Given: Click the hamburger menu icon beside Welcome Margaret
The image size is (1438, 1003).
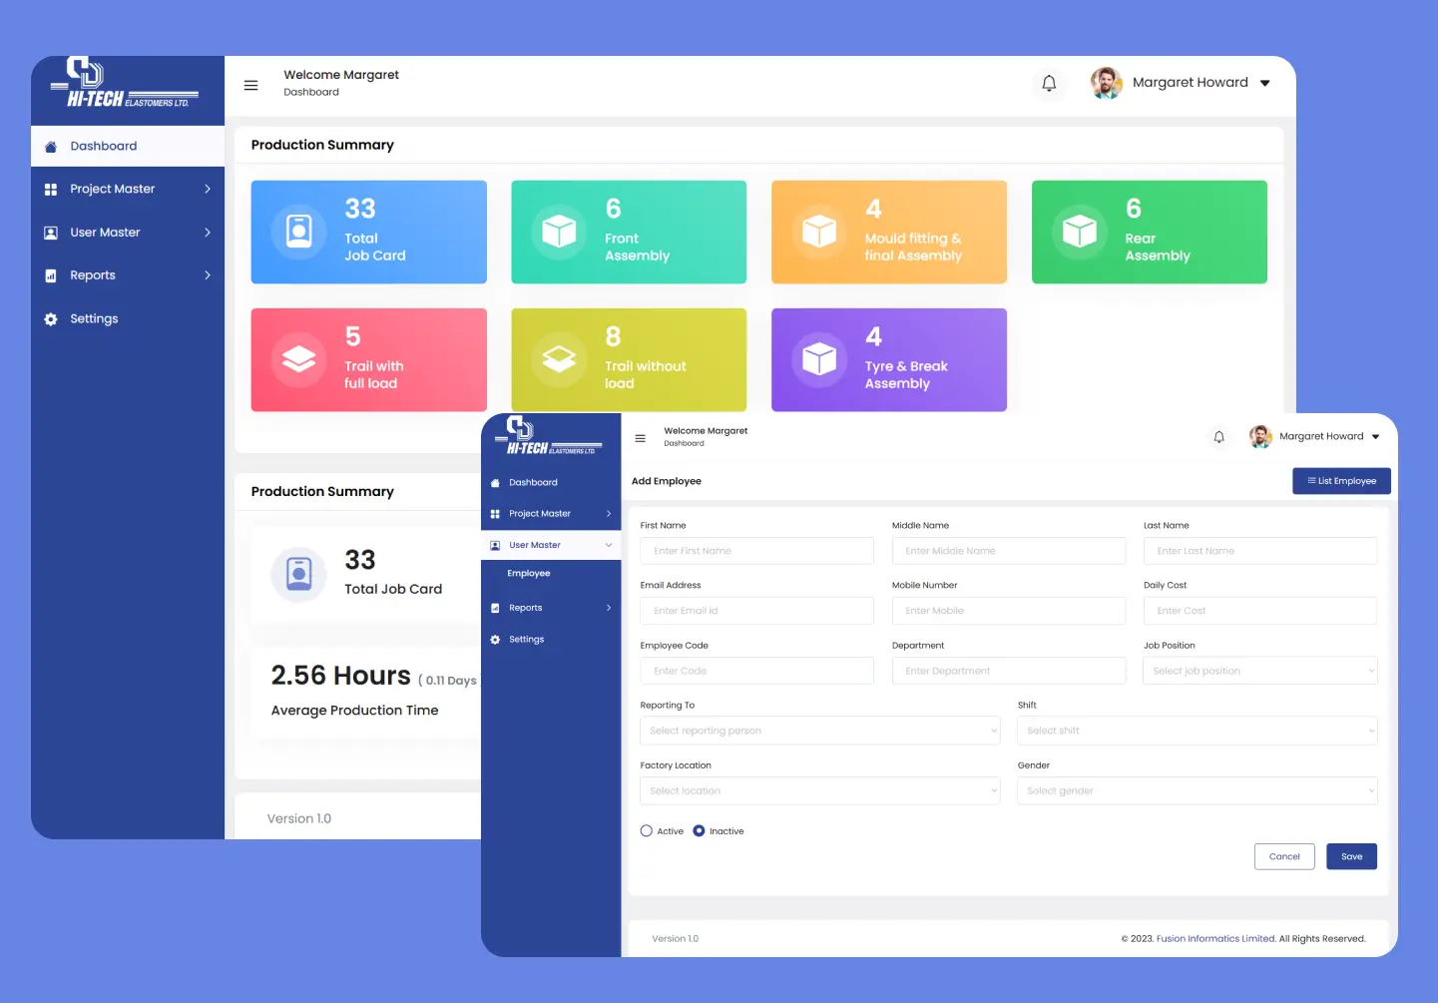Looking at the screenshot, I should 251,85.
